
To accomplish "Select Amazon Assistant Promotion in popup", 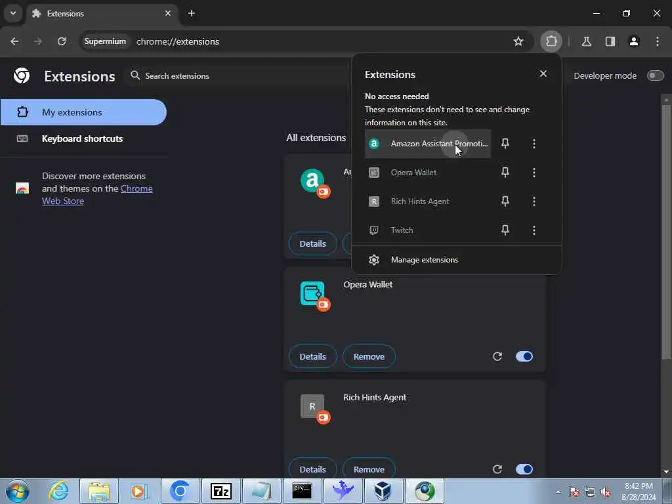I will point(428,144).
